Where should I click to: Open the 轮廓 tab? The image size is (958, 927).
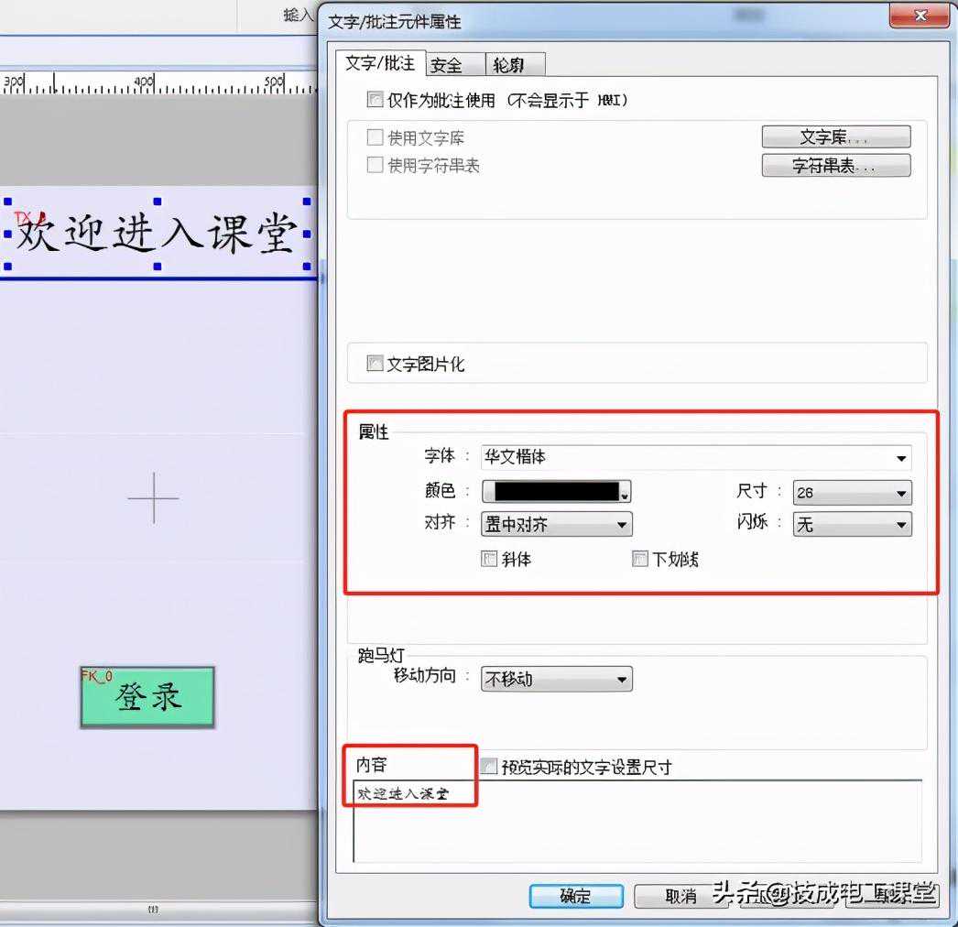[x=515, y=65]
